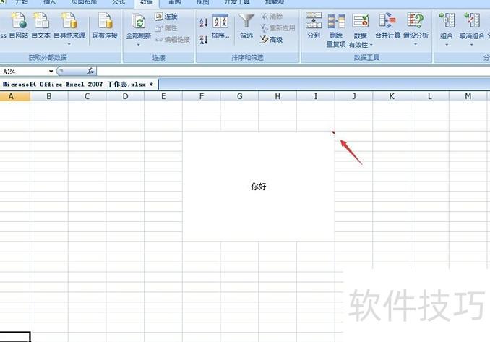Select column K header
The image size is (490, 342).
392,96
